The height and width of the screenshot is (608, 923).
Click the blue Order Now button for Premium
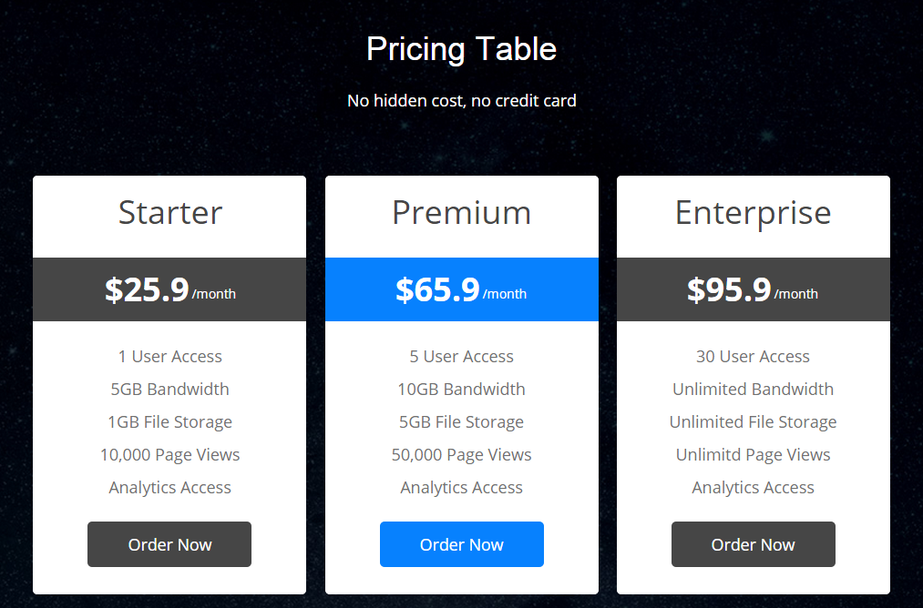(x=461, y=544)
